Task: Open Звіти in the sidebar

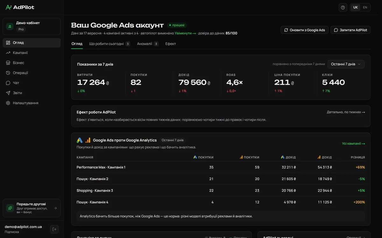Action: pyautogui.click(x=32, y=93)
